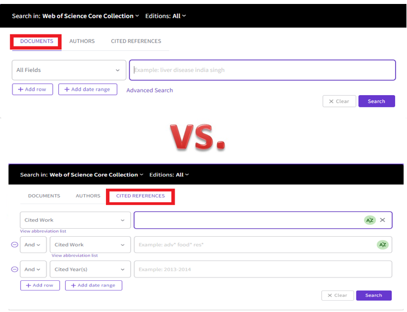Open the All Fields dropdown
407x312 pixels.
[69, 70]
